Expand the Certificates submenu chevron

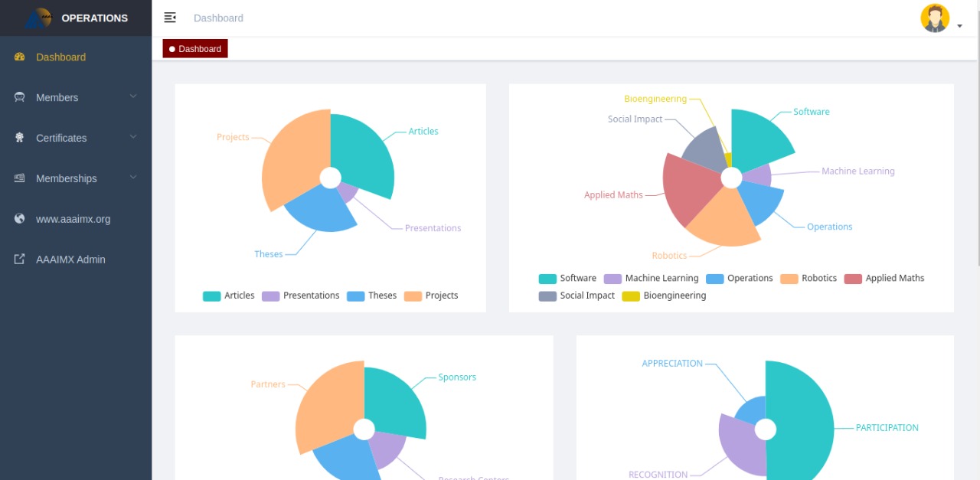coord(133,137)
